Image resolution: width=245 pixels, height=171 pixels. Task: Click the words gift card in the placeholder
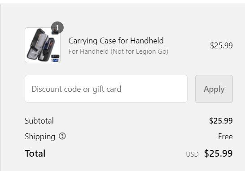(x=107, y=89)
